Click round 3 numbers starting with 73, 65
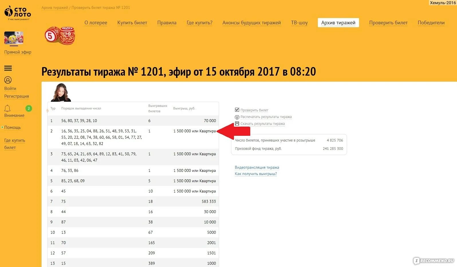This screenshot has height=267, width=457. tap(99, 157)
